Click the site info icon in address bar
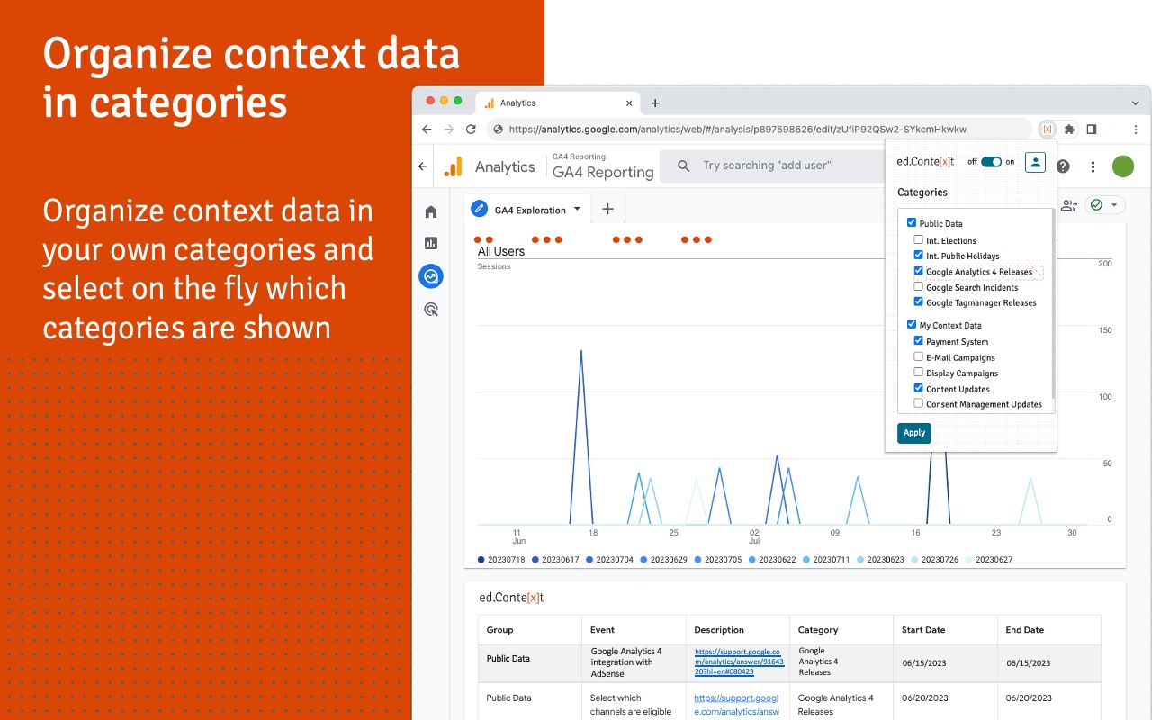Screen dimensions: 1152x720 (x=497, y=130)
